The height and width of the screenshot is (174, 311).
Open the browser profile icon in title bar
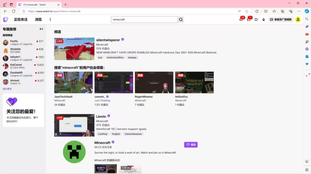click(x=4, y=4)
